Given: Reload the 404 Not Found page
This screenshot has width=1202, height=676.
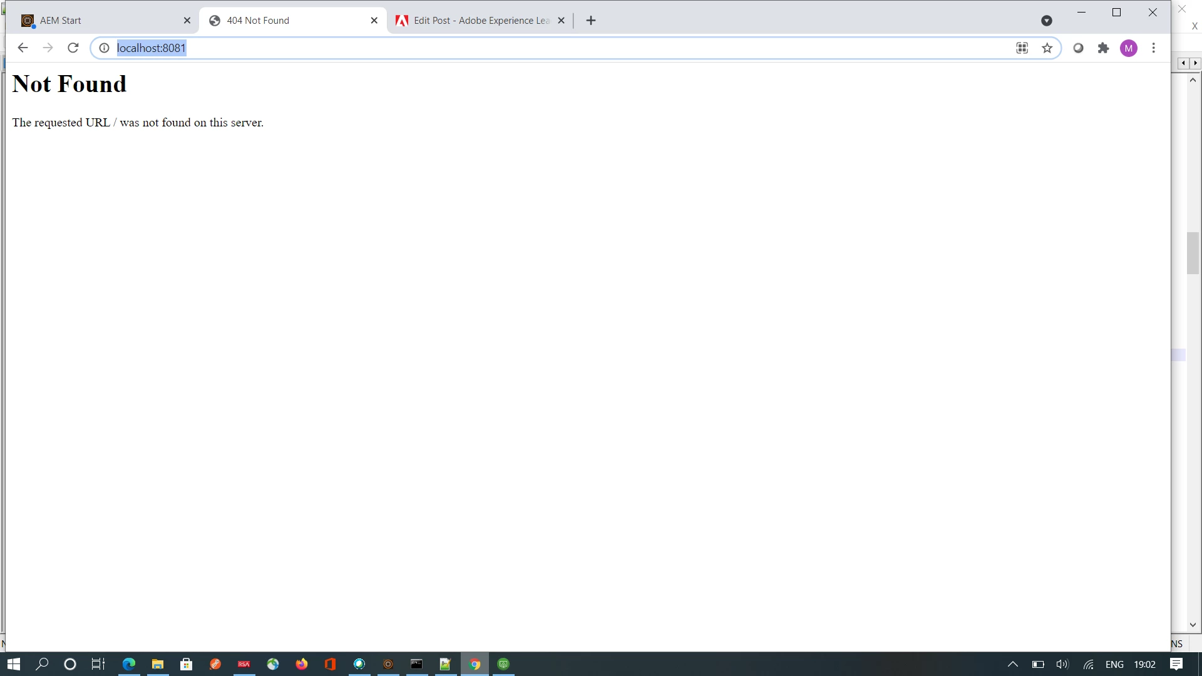Looking at the screenshot, I should click(73, 48).
